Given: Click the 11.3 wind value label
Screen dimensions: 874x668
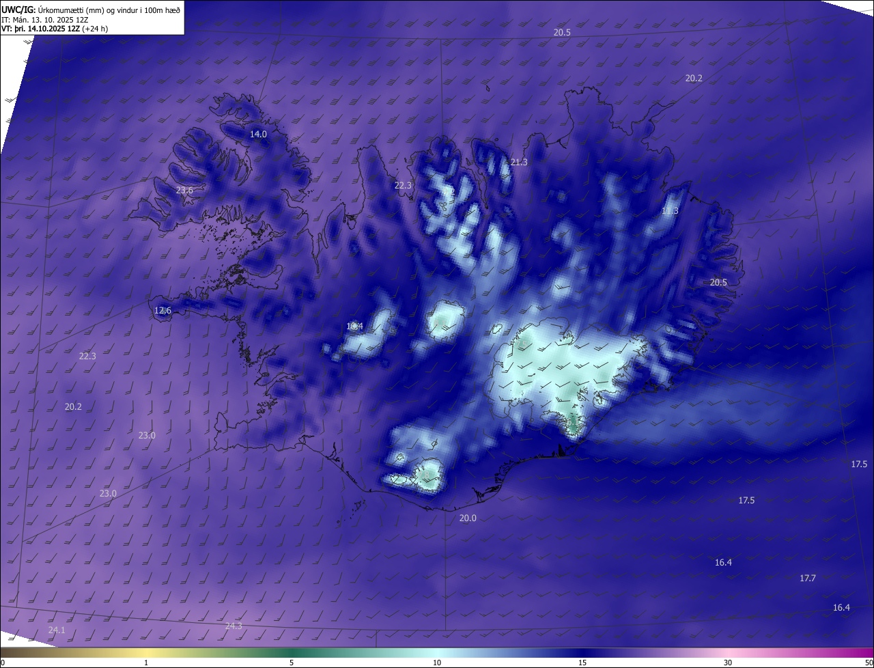Looking at the screenshot, I should pyautogui.click(x=670, y=211).
